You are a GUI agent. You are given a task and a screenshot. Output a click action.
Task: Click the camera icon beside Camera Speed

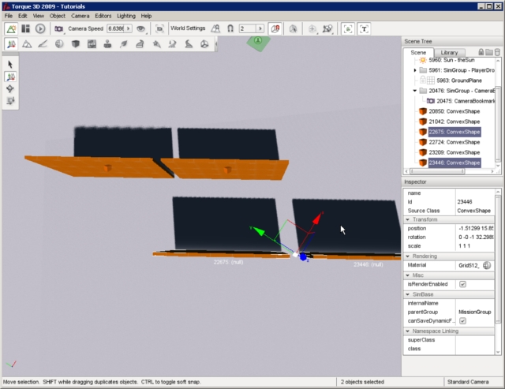[58, 28]
